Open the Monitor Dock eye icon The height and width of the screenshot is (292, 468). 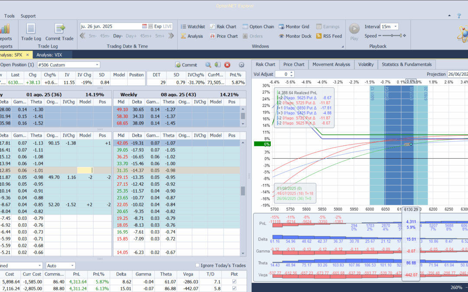coord(282,36)
